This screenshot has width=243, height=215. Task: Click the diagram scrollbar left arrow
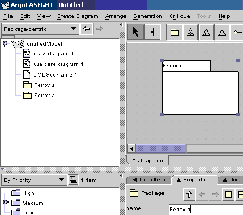click(x=132, y=149)
